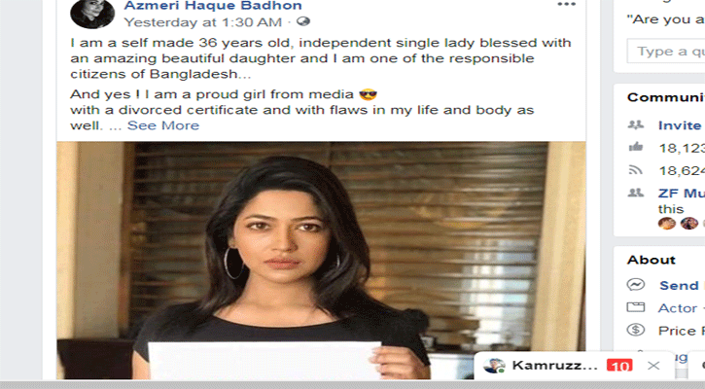Click the ZF Mu friend name link
705x389 pixels.
681,194
